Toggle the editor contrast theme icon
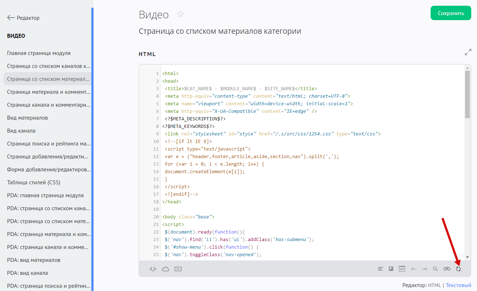The image size is (477, 291). coord(391,269)
